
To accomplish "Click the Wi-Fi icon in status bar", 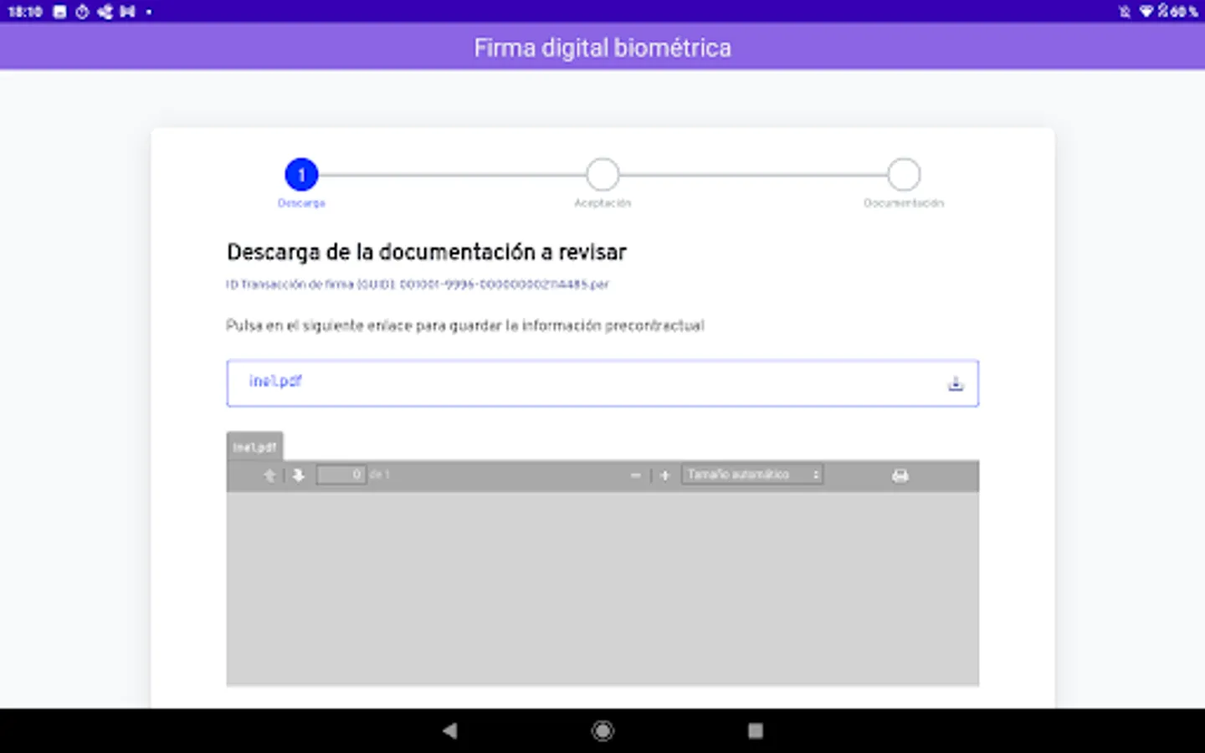I will [1146, 11].
